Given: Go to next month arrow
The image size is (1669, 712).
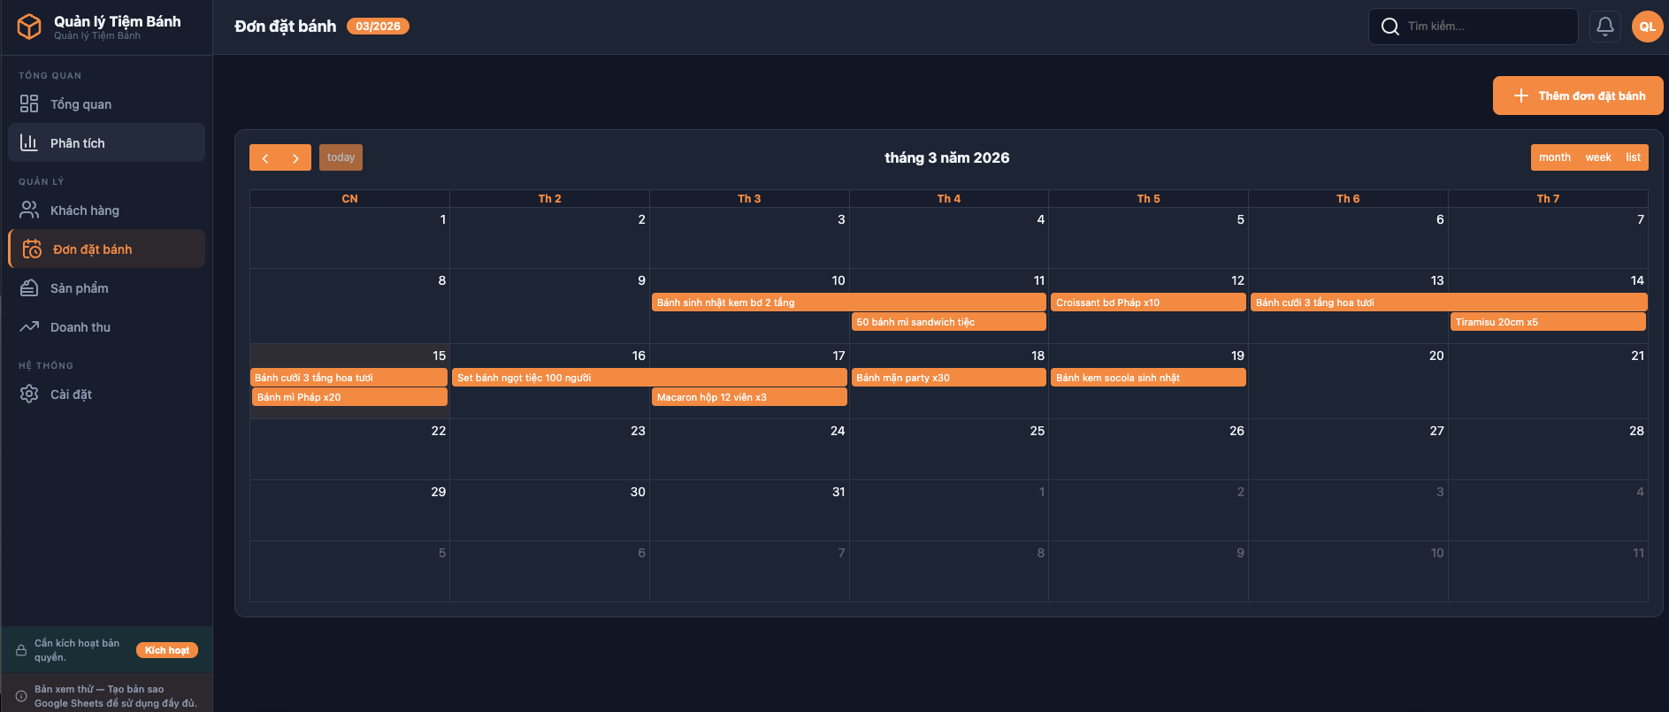Looking at the screenshot, I should [295, 157].
